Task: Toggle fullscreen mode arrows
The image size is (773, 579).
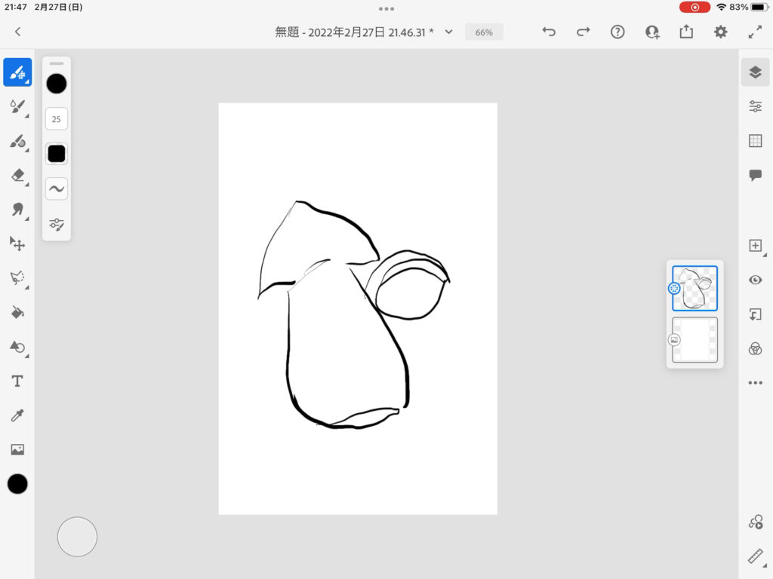Action: [x=755, y=32]
